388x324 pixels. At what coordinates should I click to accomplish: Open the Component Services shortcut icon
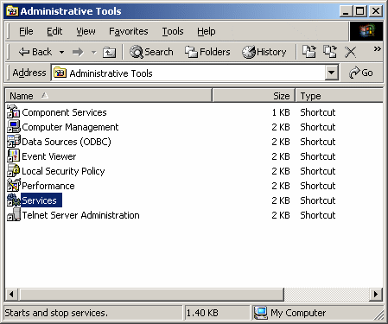(x=14, y=111)
